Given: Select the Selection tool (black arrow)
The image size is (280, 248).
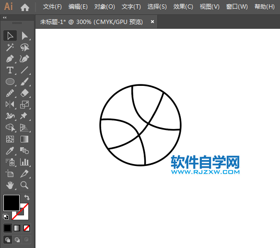Looking at the screenshot, I should coord(10,35).
